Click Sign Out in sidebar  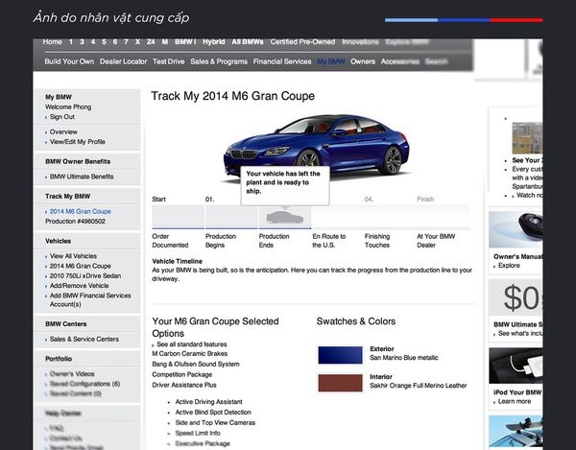[62, 117]
